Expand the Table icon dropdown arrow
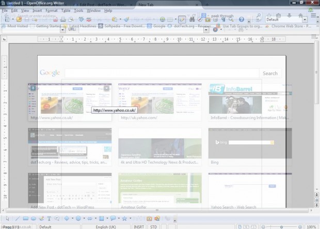320x229 pixels. (x=175, y=20)
